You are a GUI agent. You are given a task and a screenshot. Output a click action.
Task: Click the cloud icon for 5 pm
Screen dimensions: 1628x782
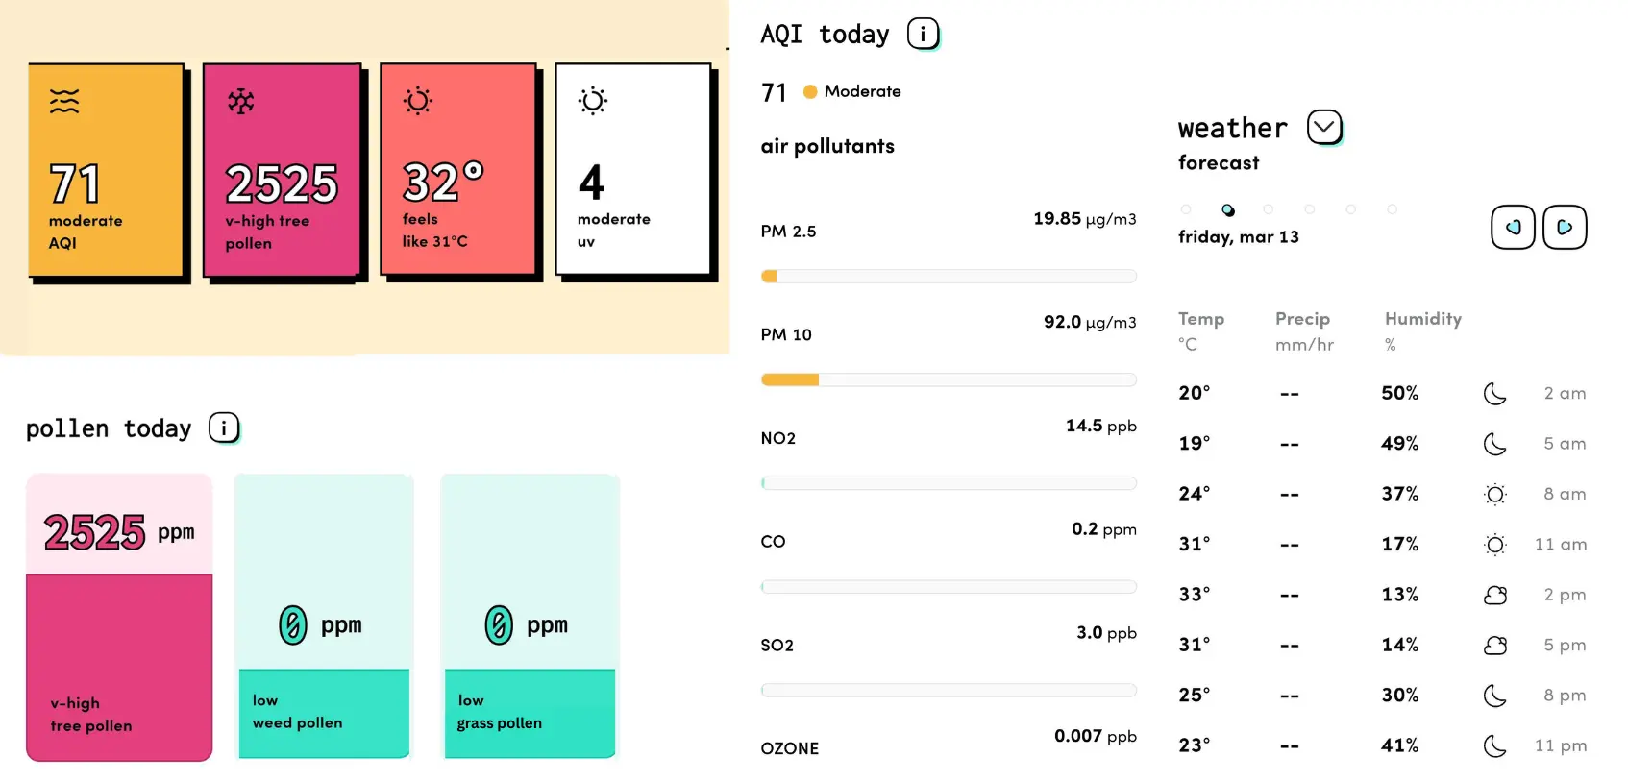coord(1495,646)
